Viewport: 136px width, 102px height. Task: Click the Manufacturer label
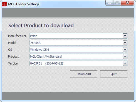point(17,36)
